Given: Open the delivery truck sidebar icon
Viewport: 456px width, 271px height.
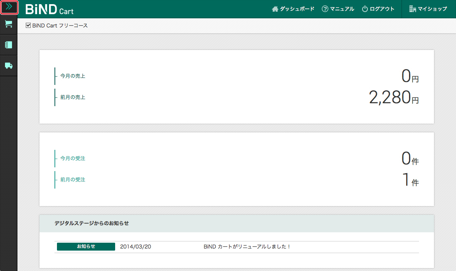Looking at the screenshot, I should click(9, 65).
